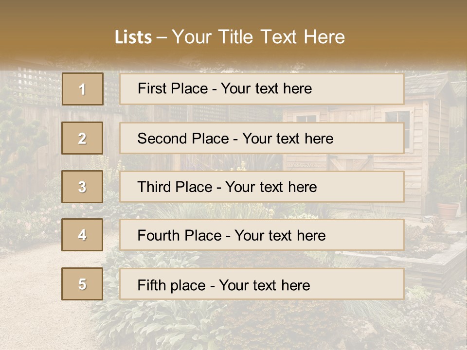Select the number 3 box
This screenshot has width=467, height=350.
point(82,187)
